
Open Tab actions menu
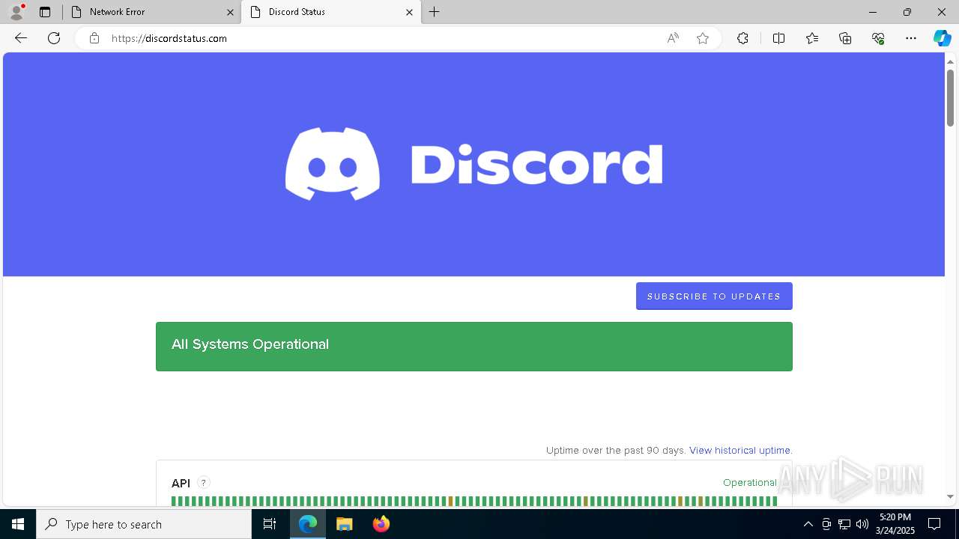[45, 12]
